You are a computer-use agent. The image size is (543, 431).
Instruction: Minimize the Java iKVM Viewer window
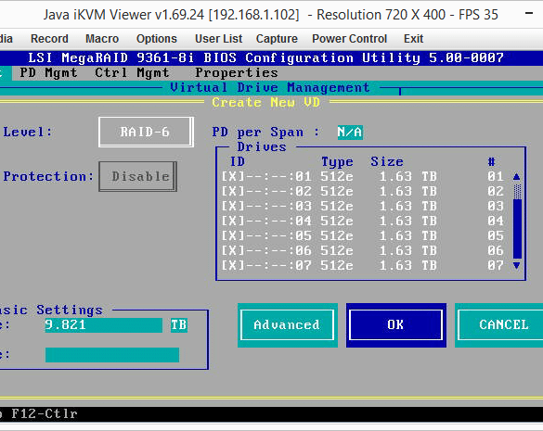pos(529,14)
